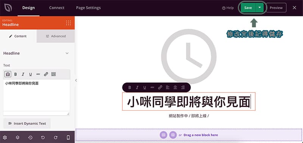Toggle Underline in the sidebar Text editor

(x=30, y=74)
